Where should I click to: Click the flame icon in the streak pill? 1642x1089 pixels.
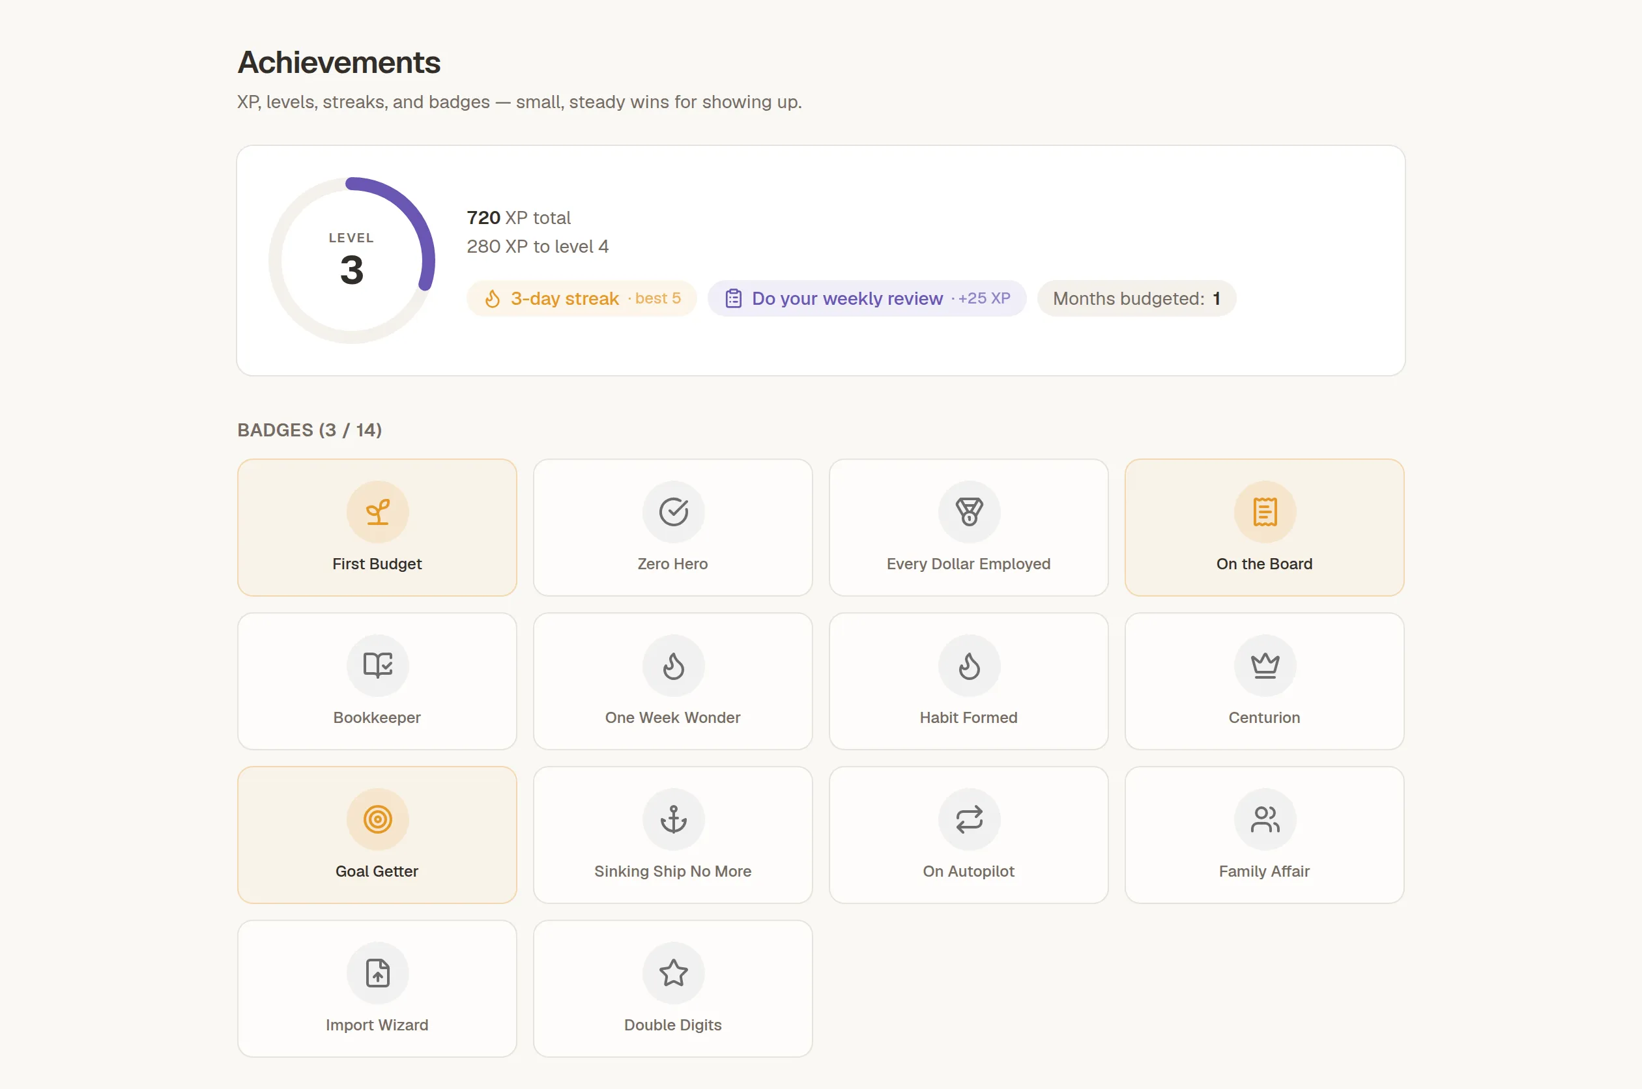pos(493,299)
